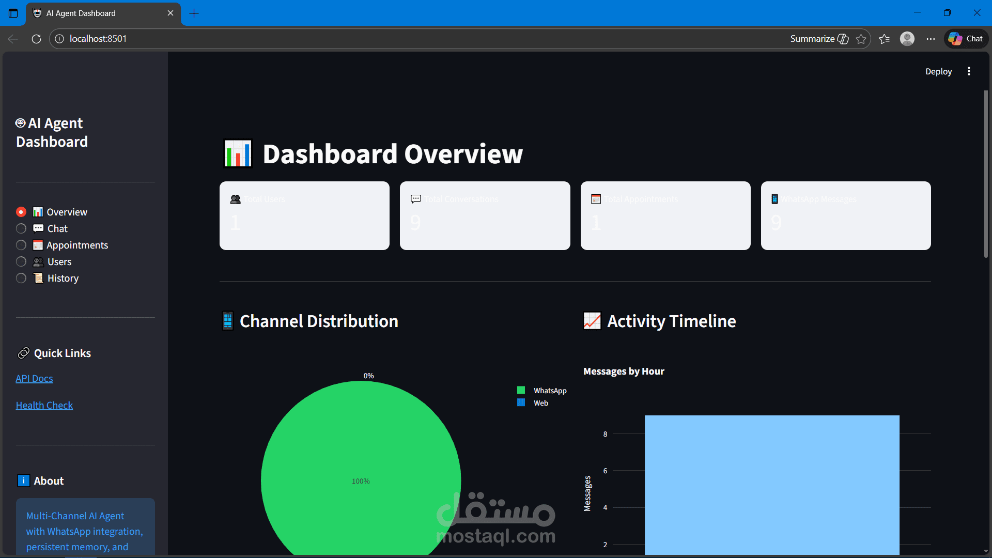Close the AI Agent Dashboard tab

pyautogui.click(x=171, y=13)
